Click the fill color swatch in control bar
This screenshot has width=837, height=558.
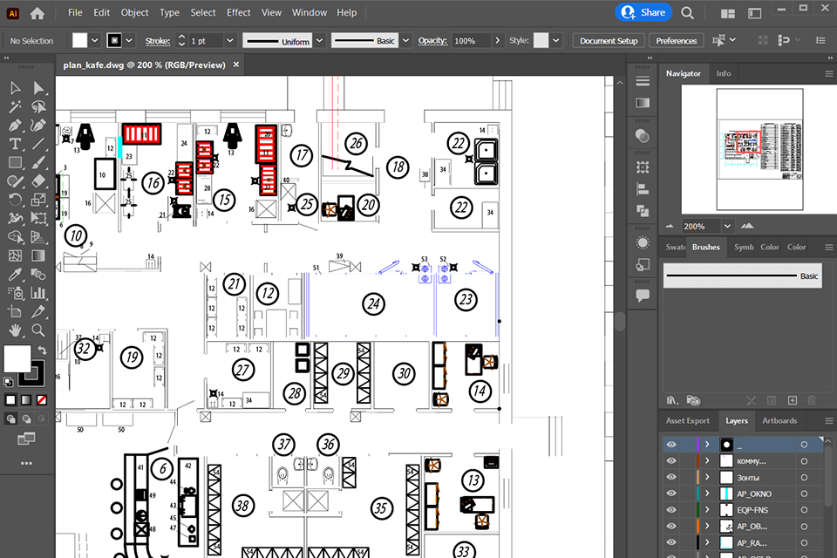[x=79, y=41]
